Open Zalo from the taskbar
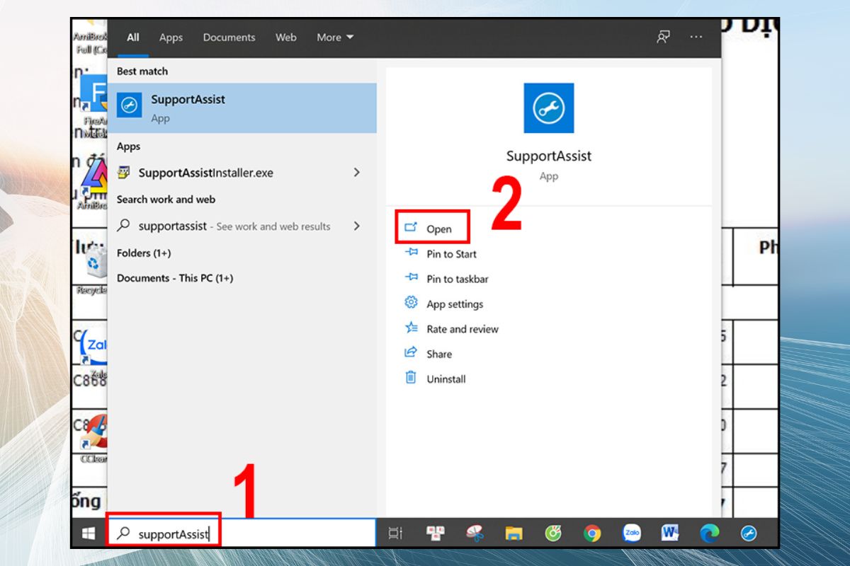The width and height of the screenshot is (850, 566). [x=631, y=533]
